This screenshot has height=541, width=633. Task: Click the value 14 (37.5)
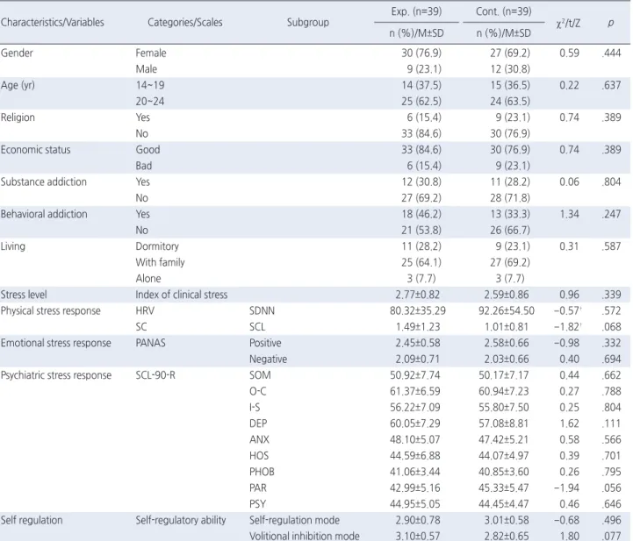[x=421, y=85]
